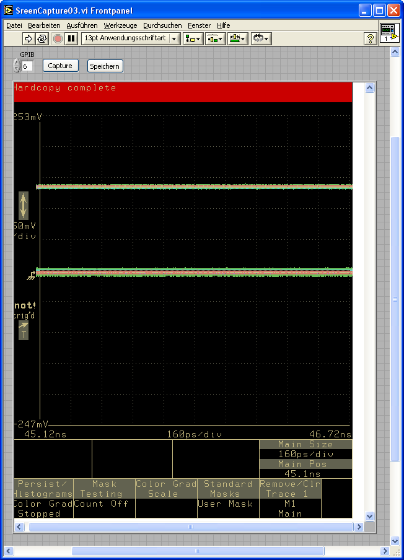404x560 pixels.
Task: Click the vertical scale arrow icon
Action: 23,206
